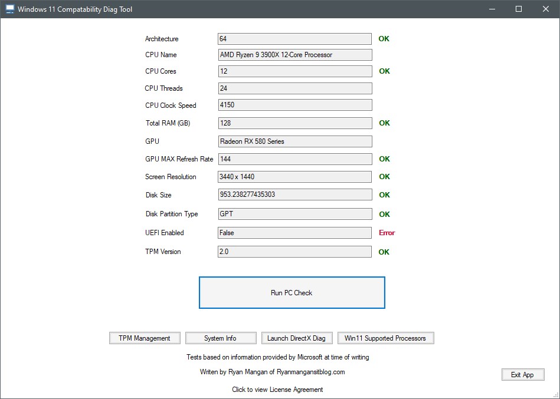Image resolution: width=560 pixels, height=399 pixels.
Task: Select the Total RAM field
Action: click(x=294, y=123)
